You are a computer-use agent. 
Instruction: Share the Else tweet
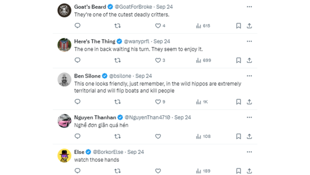[x=249, y=171]
